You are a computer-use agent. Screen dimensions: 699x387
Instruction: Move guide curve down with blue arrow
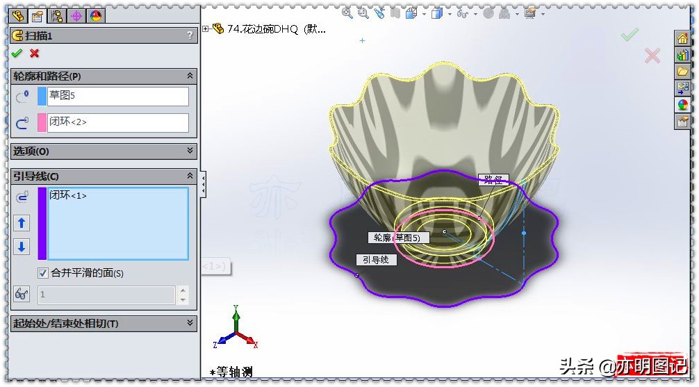pos(22,247)
